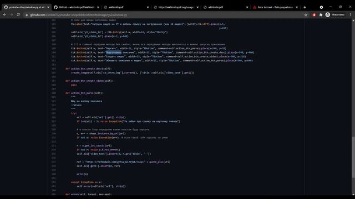This screenshot has height=199, width=355.
Task: Switch to wkhtmltopdf tab following GitHub wkhtmltopdf tab
Action: coord(126,7)
